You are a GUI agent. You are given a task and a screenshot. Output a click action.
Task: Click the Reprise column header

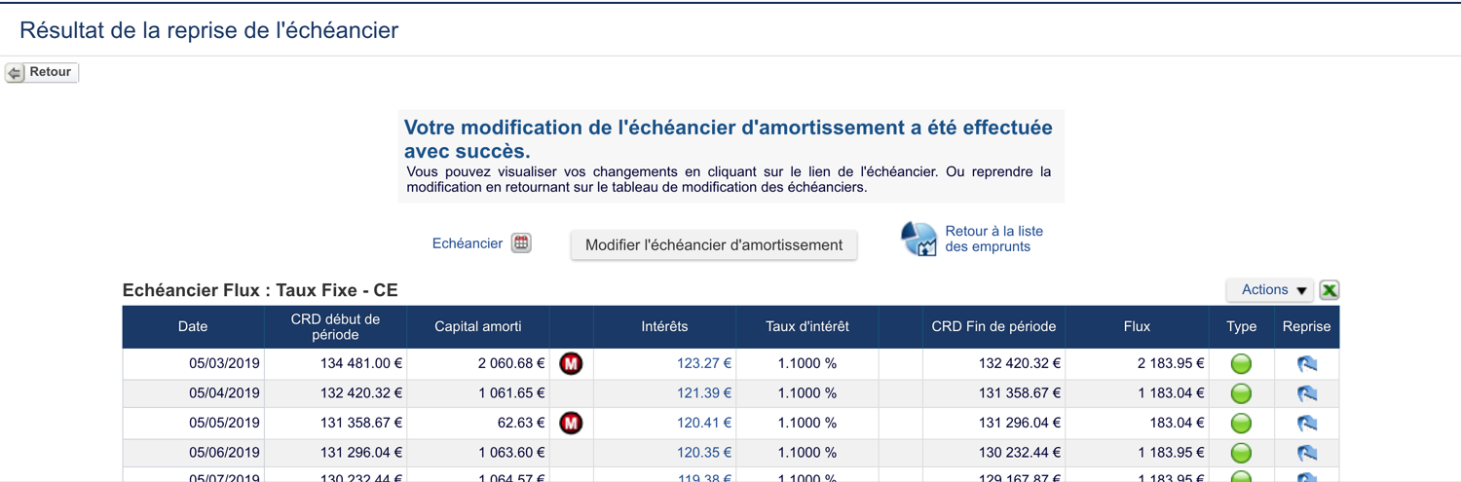coord(1306,327)
